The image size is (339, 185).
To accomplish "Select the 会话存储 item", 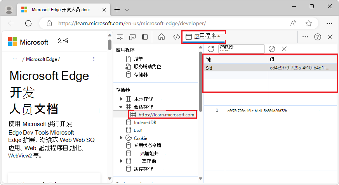I will 143,107.
